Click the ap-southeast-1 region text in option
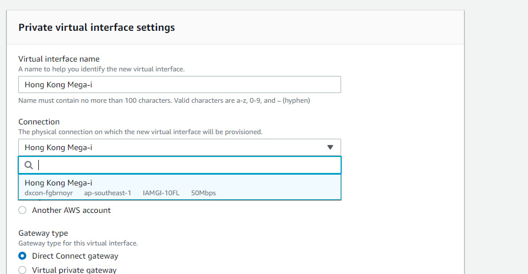The image size is (528, 274). 107,193
